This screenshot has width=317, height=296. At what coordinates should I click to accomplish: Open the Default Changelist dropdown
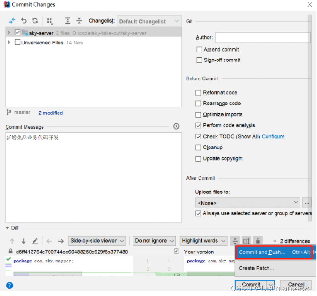(x=149, y=21)
